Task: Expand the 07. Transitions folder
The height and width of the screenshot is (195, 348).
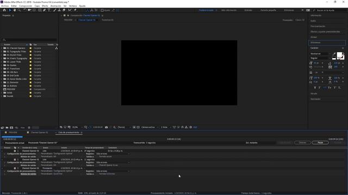Action: coord(2,69)
